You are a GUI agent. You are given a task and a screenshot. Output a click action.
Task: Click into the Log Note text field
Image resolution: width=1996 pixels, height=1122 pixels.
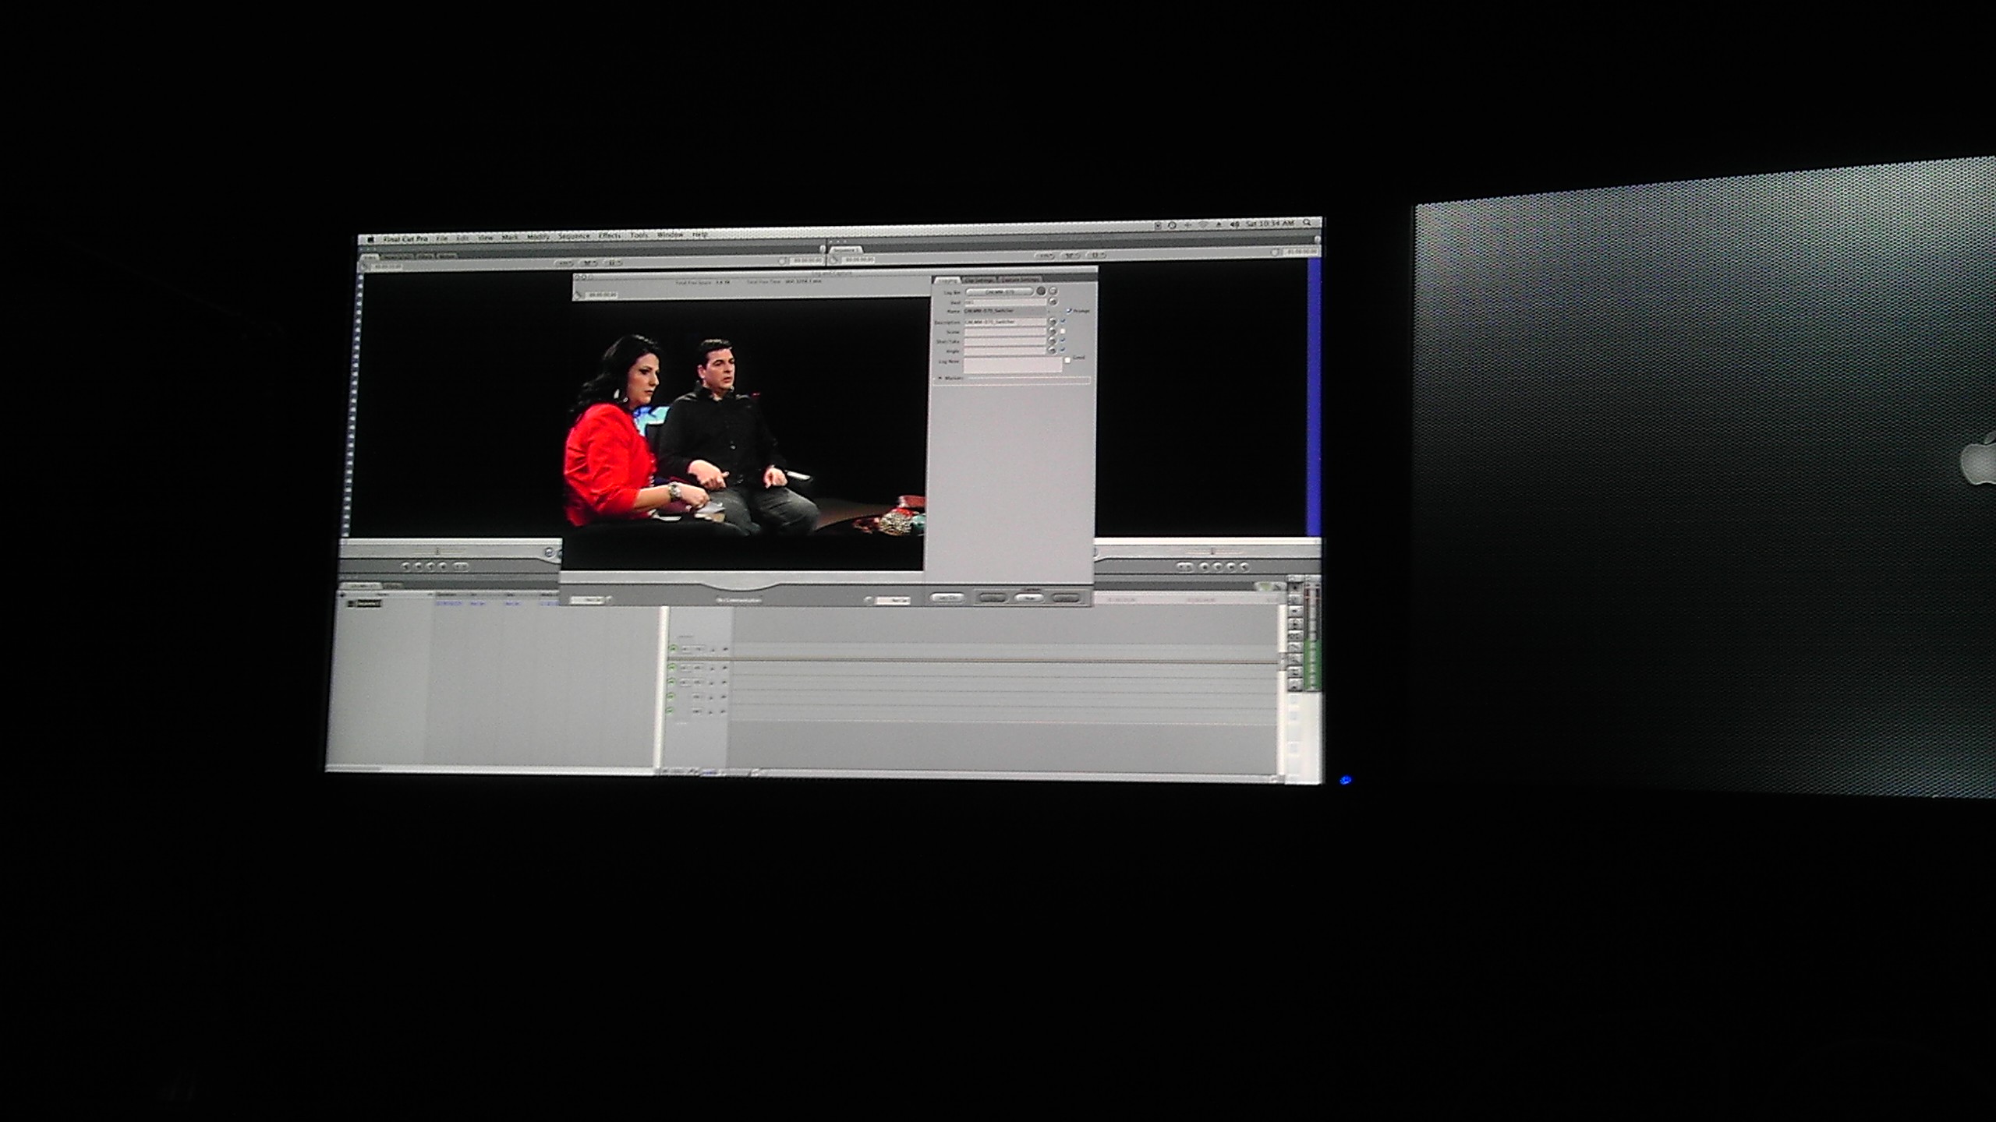tap(1013, 365)
